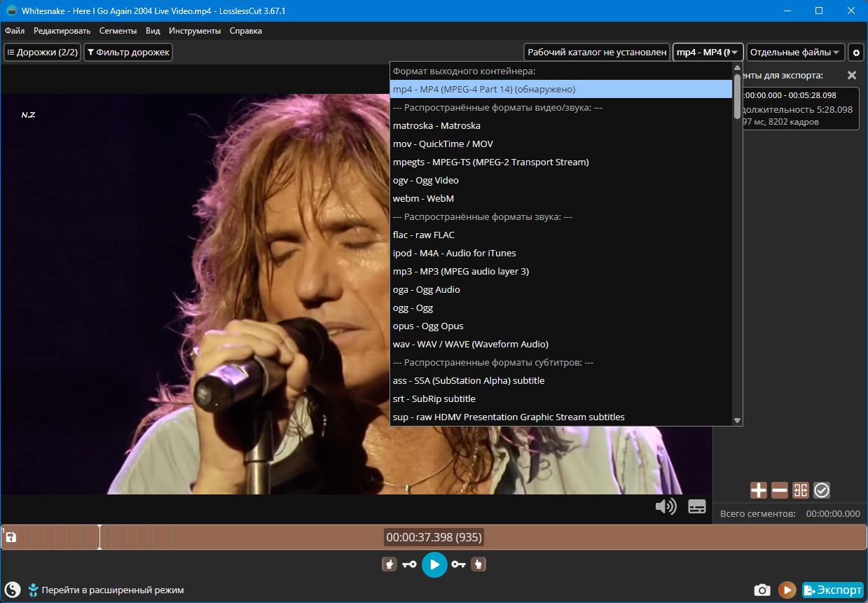868x603 pixels.
Task: Choose 'mp3 - MP3 (MPEG audio layer 3)' format
Action: (x=460, y=272)
